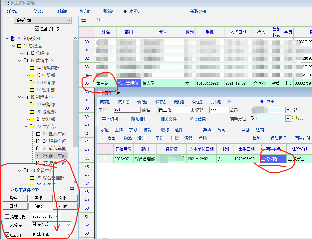Screen dimensions: 312x239
Task: Toggle the 包含子目录 checkbox
Action: (x=37, y=29)
